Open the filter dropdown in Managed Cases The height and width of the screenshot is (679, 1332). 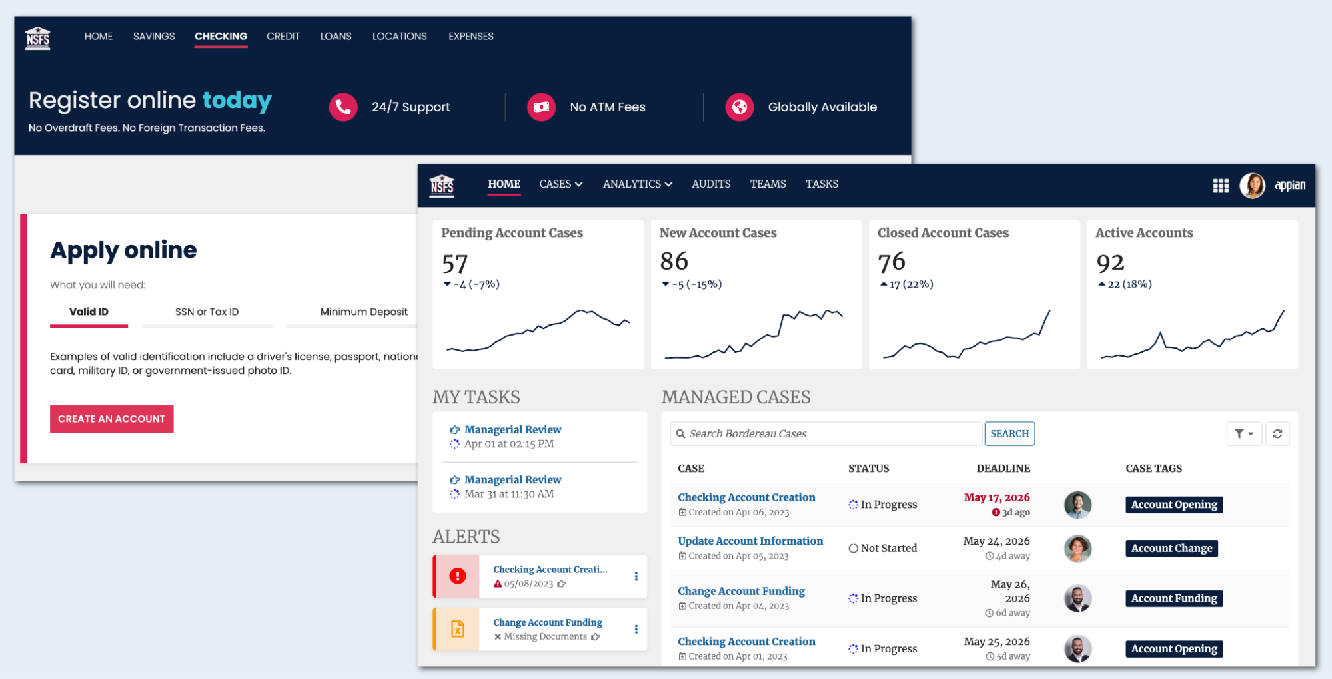(1244, 434)
